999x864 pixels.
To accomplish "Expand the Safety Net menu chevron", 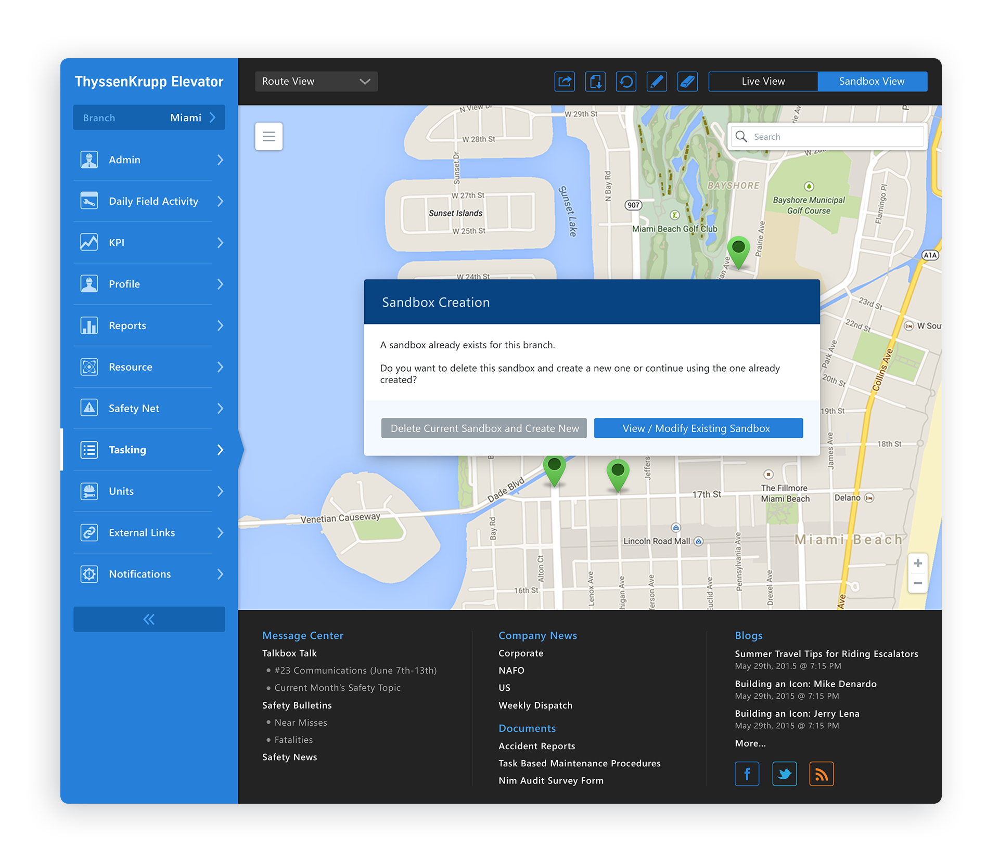I will tap(220, 408).
